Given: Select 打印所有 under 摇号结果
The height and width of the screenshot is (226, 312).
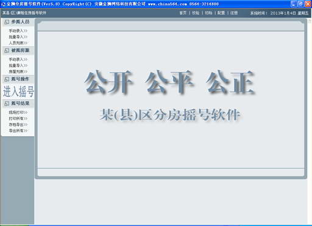Looking at the screenshot, I should tap(18, 119).
